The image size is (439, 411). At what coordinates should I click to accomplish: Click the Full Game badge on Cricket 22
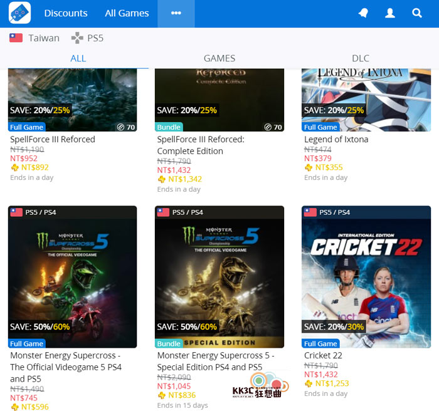pyautogui.click(x=320, y=343)
